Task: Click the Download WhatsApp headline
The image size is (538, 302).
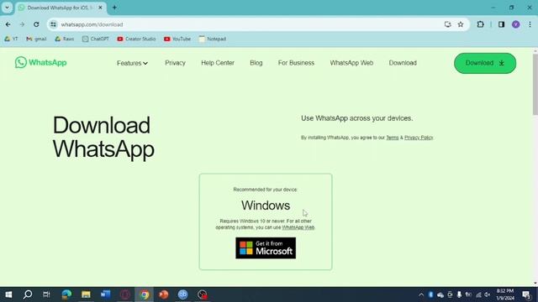Action: (103, 137)
